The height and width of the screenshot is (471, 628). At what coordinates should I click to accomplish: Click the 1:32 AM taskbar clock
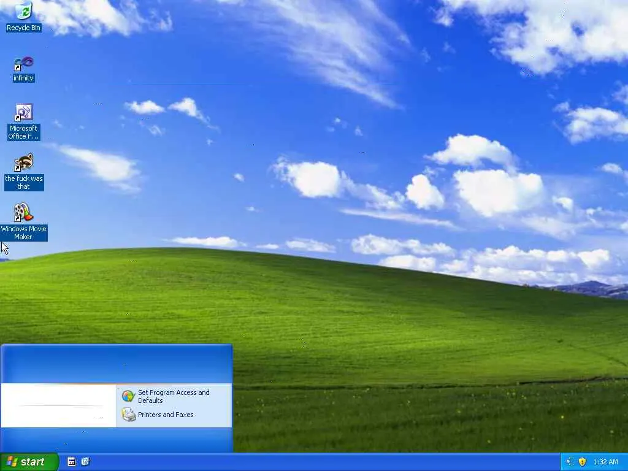point(605,462)
